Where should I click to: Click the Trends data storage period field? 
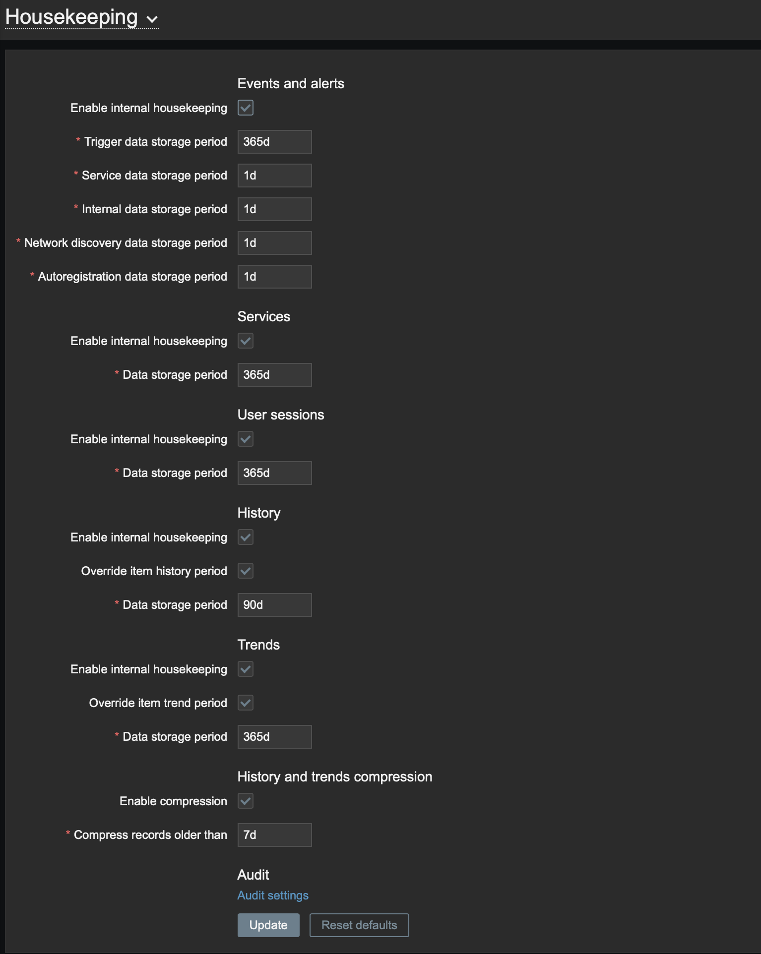tap(274, 737)
